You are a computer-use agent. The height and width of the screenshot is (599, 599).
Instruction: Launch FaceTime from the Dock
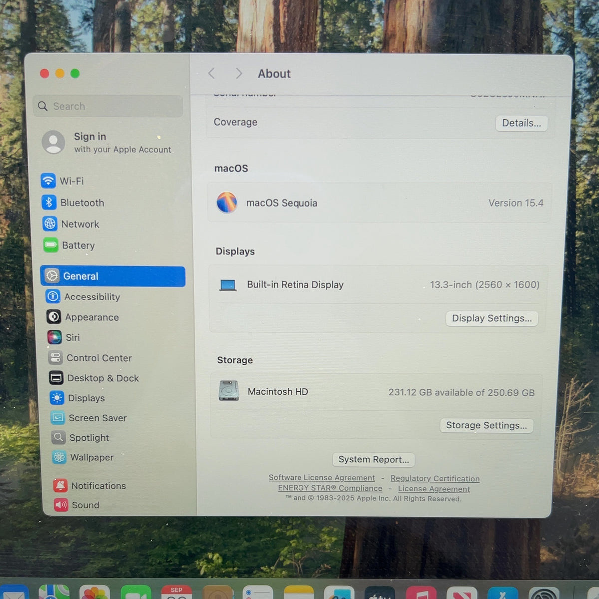click(136, 592)
